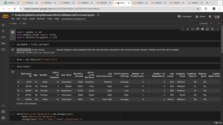Open the find and replace search icon
The height and width of the screenshot is (125, 223).
(3, 31)
